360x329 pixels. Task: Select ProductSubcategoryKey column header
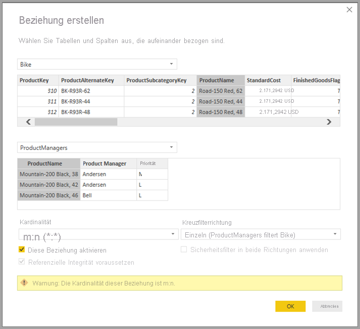click(x=160, y=80)
